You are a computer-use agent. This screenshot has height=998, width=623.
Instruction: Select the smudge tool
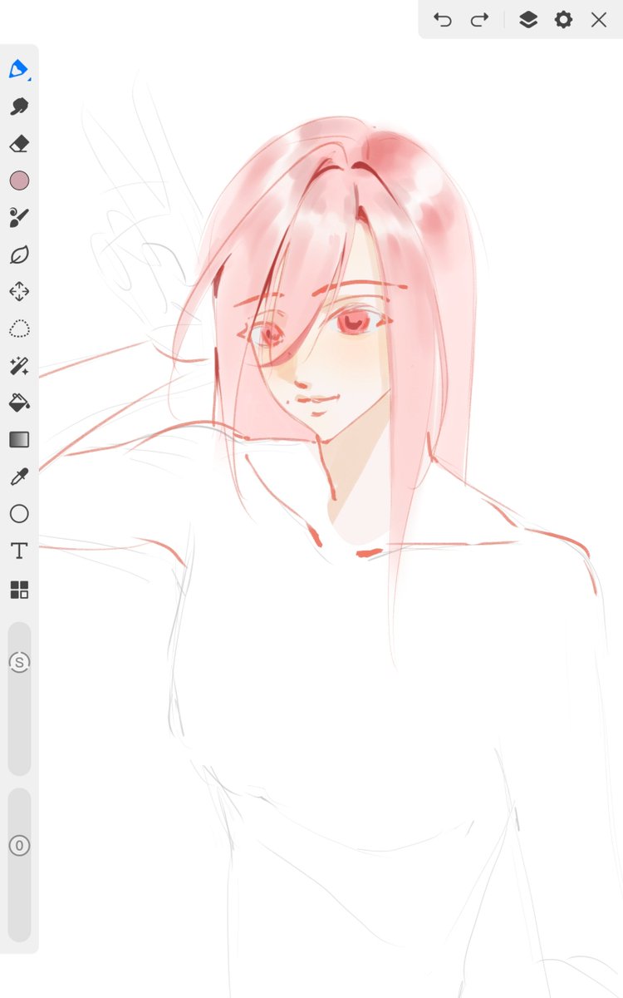pos(19,106)
